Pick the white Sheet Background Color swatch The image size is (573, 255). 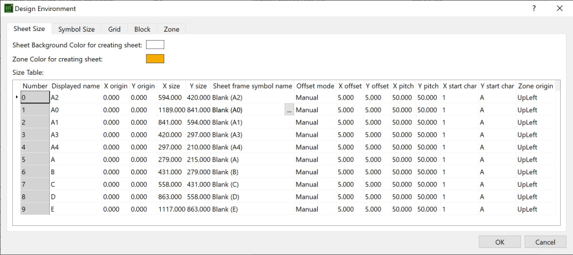point(155,45)
